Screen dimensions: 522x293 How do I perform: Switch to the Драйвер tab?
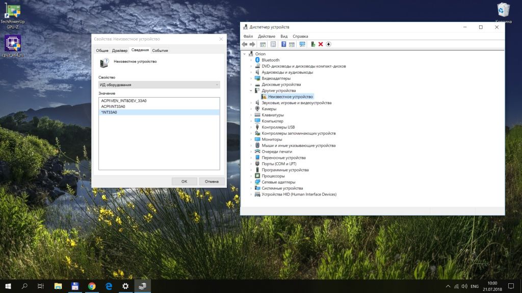[119, 50]
